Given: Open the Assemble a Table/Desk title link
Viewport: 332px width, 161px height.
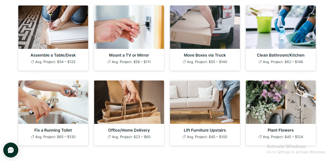Looking at the screenshot, I should [53, 55].
